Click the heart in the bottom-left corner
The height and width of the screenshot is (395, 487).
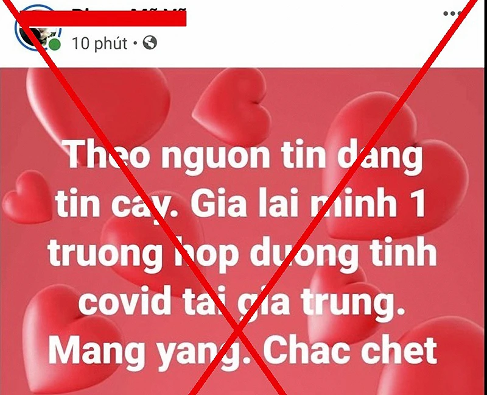coord(74,339)
